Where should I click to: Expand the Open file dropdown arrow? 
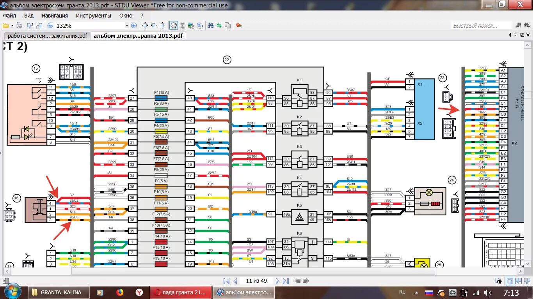[x=12, y=26]
